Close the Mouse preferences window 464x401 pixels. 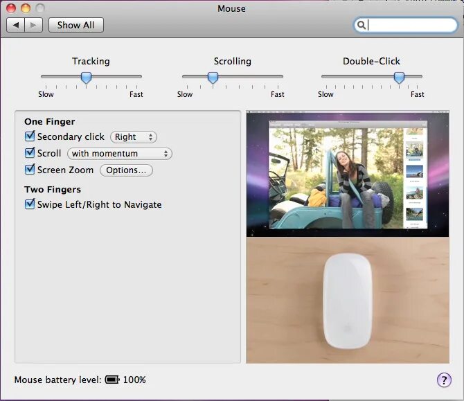point(11,8)
